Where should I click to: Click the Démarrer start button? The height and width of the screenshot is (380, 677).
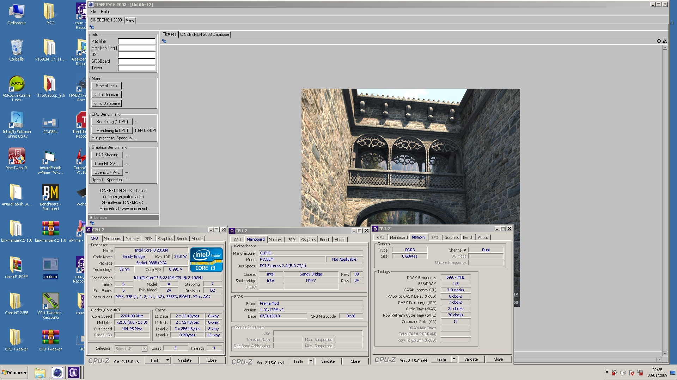pyautogui.click(x=14, y=373)
